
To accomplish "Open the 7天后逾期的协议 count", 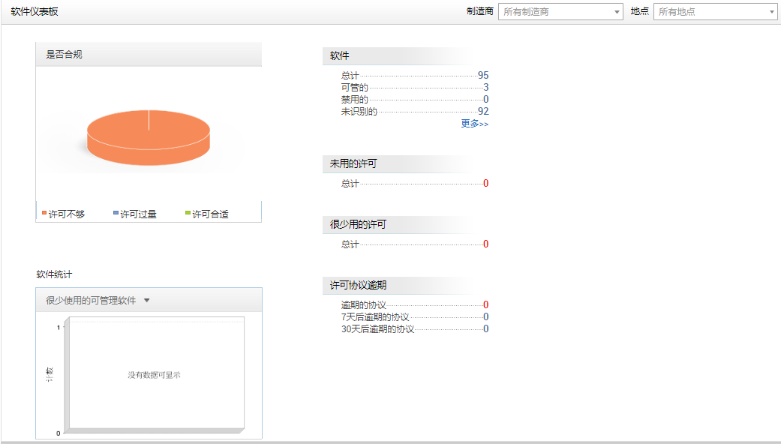I will (x=486, y=316).
